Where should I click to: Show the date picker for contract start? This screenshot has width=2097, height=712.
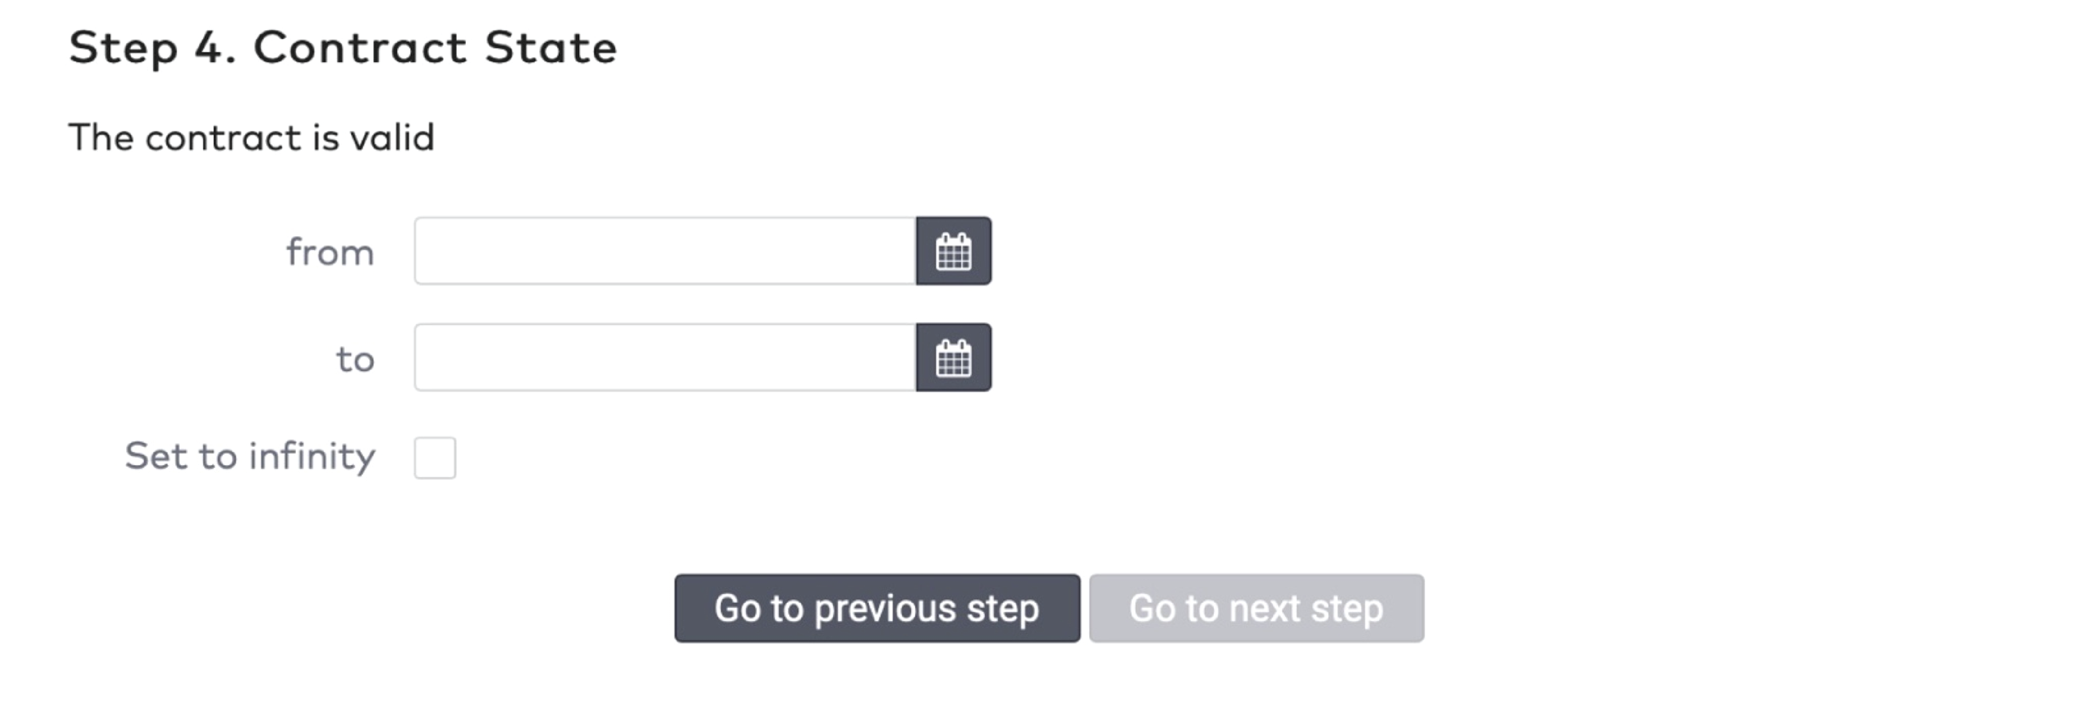pos(953,251)
